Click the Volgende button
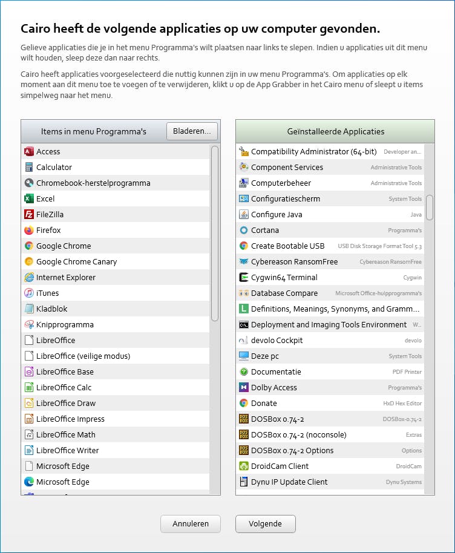This screenshot has width=455, height=553. click(x=265, y=524)
